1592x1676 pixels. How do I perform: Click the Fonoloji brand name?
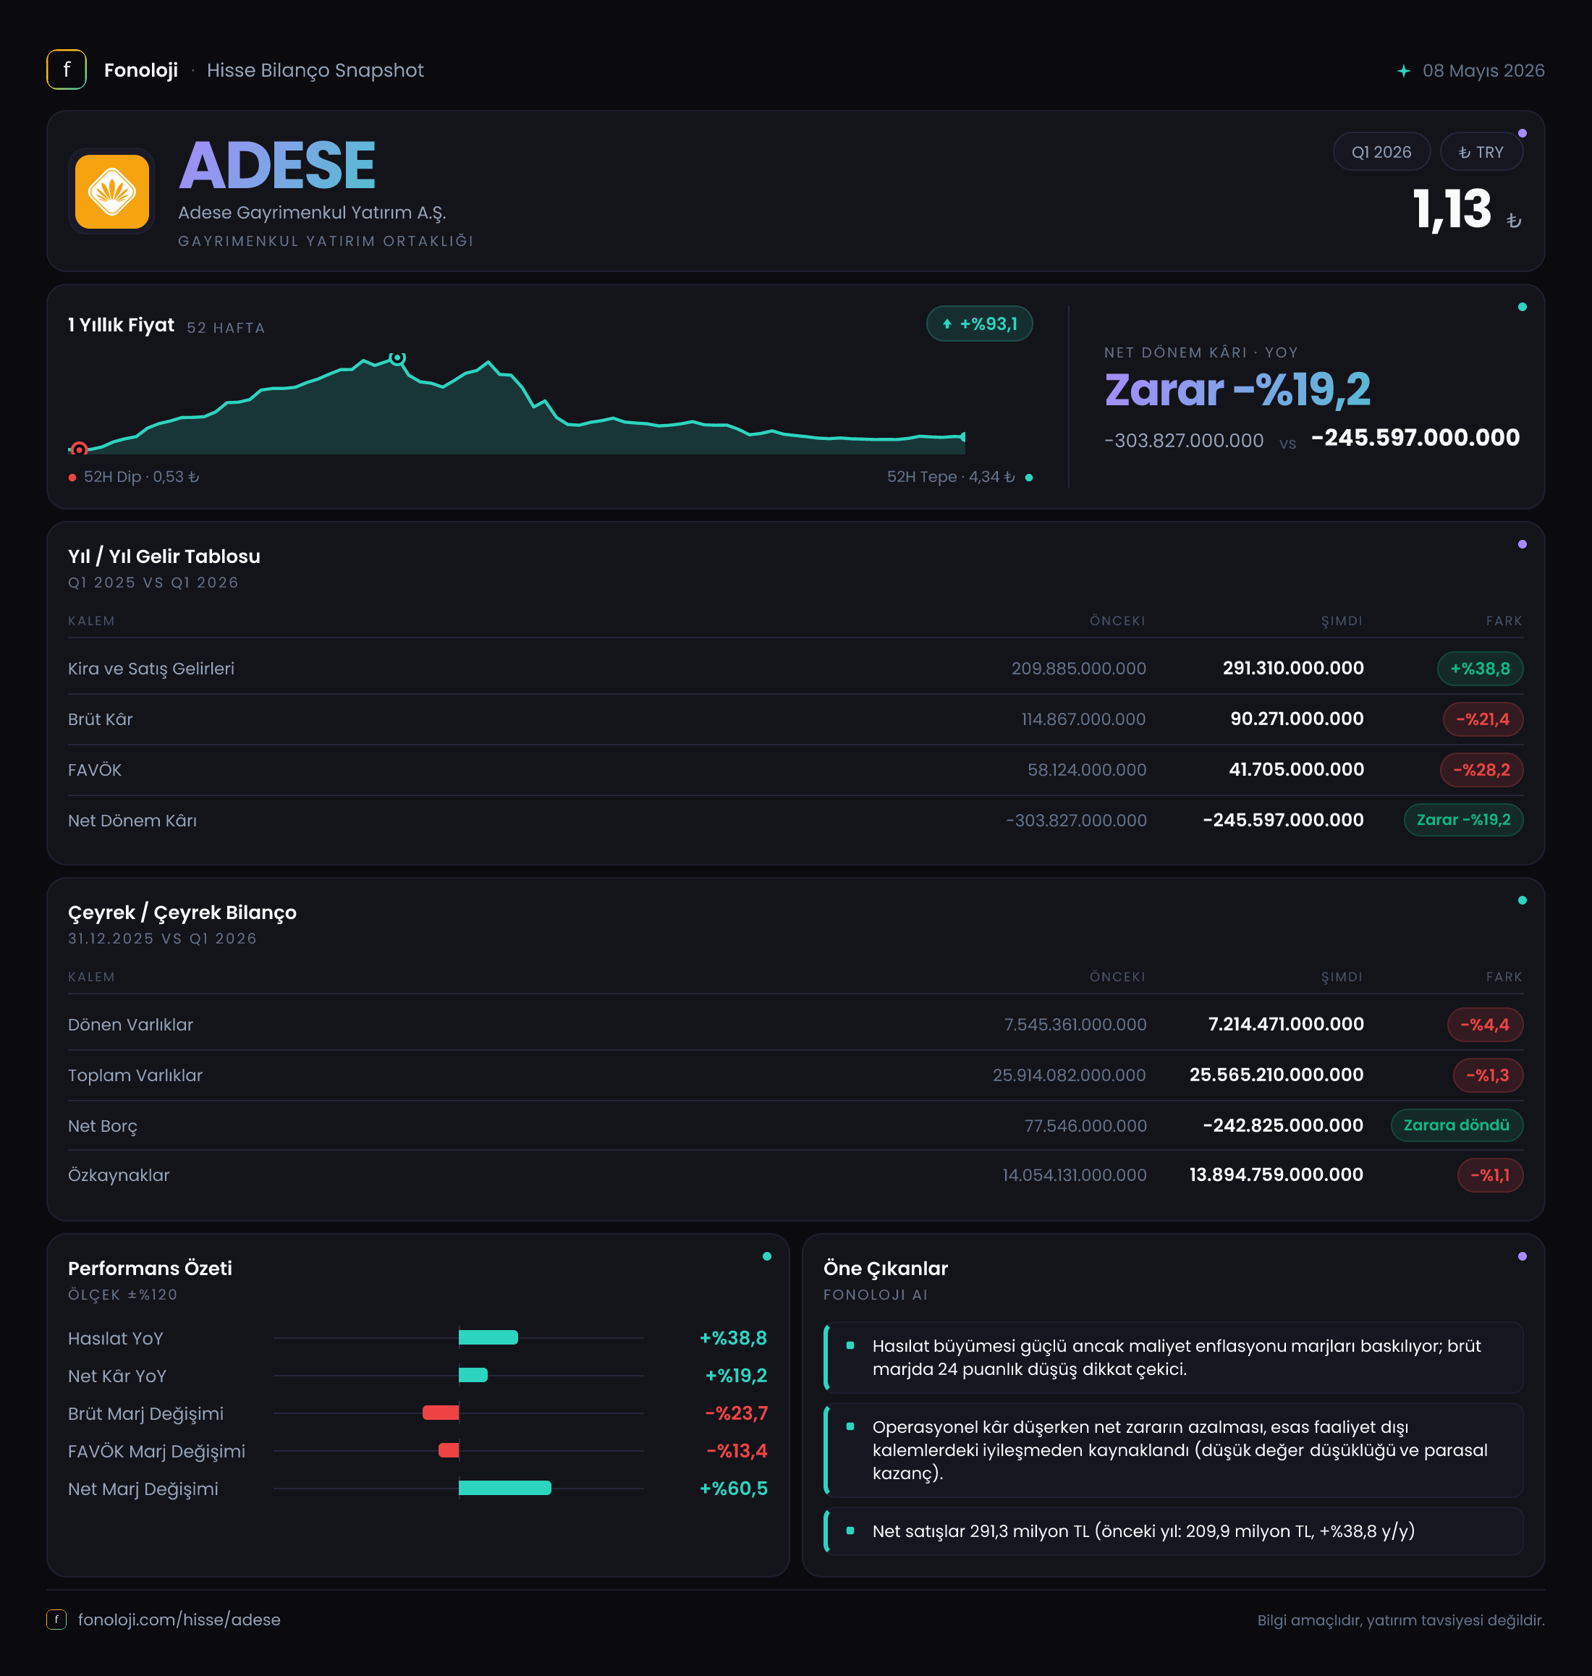click(x=141, y=70)
